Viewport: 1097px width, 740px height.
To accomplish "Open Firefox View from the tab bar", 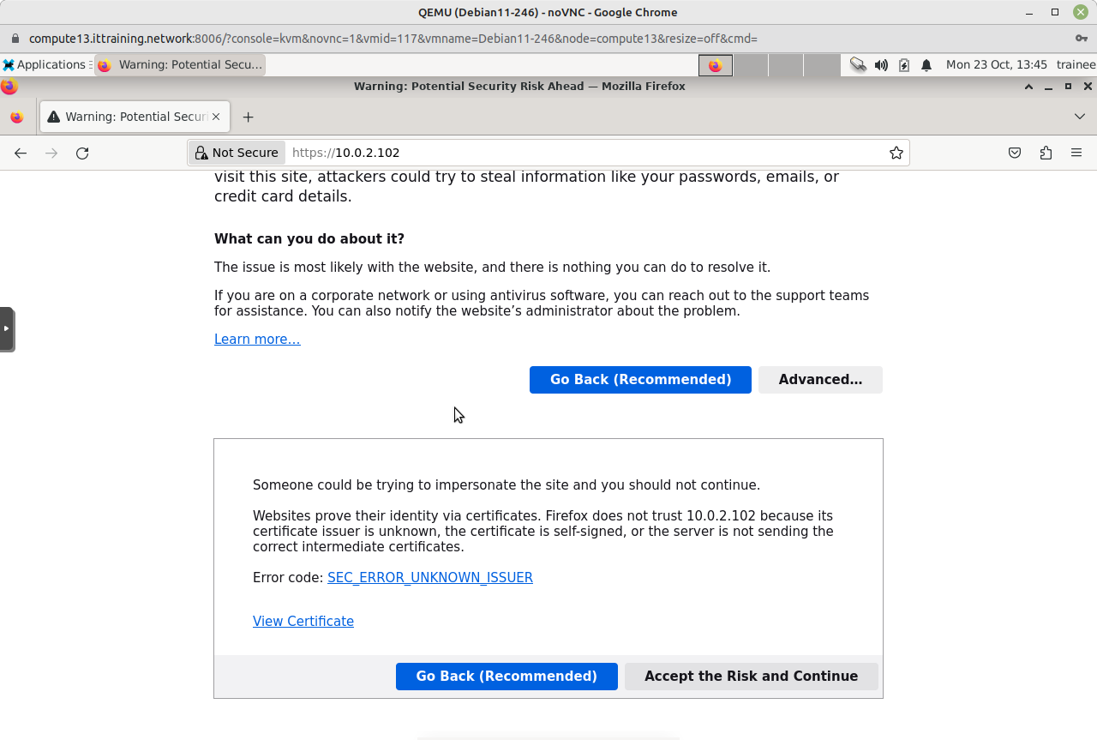I will pyautogui.click(x=16, y=117).
